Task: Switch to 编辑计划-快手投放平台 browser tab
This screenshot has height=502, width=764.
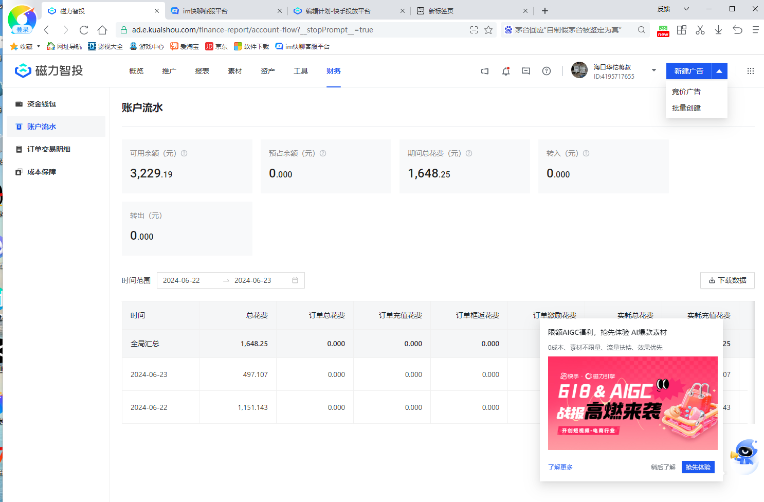Action: (349, 11)
